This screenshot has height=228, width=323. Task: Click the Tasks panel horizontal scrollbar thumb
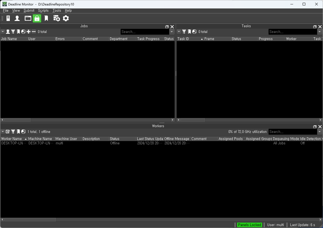[193, 120]
